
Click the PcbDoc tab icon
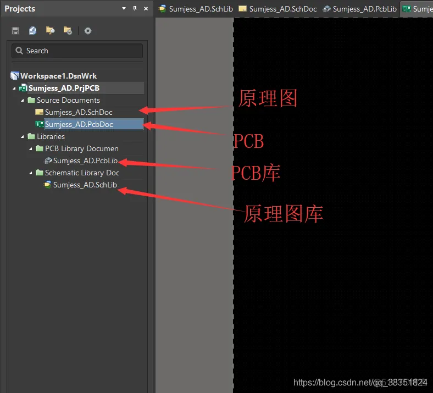(x=407, y=9)
